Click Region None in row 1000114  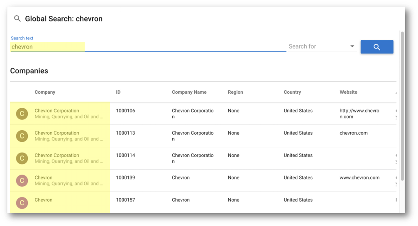[x=234, y=155]
